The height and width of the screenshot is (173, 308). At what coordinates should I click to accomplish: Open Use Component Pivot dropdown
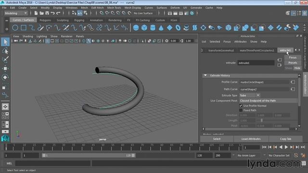[268, 100]
